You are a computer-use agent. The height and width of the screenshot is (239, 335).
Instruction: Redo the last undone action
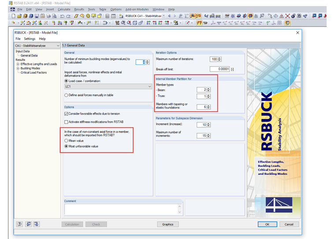[68, 16]
